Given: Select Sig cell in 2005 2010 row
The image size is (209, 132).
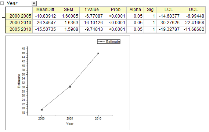Looking at the screenshot, I should pos(150,29).
